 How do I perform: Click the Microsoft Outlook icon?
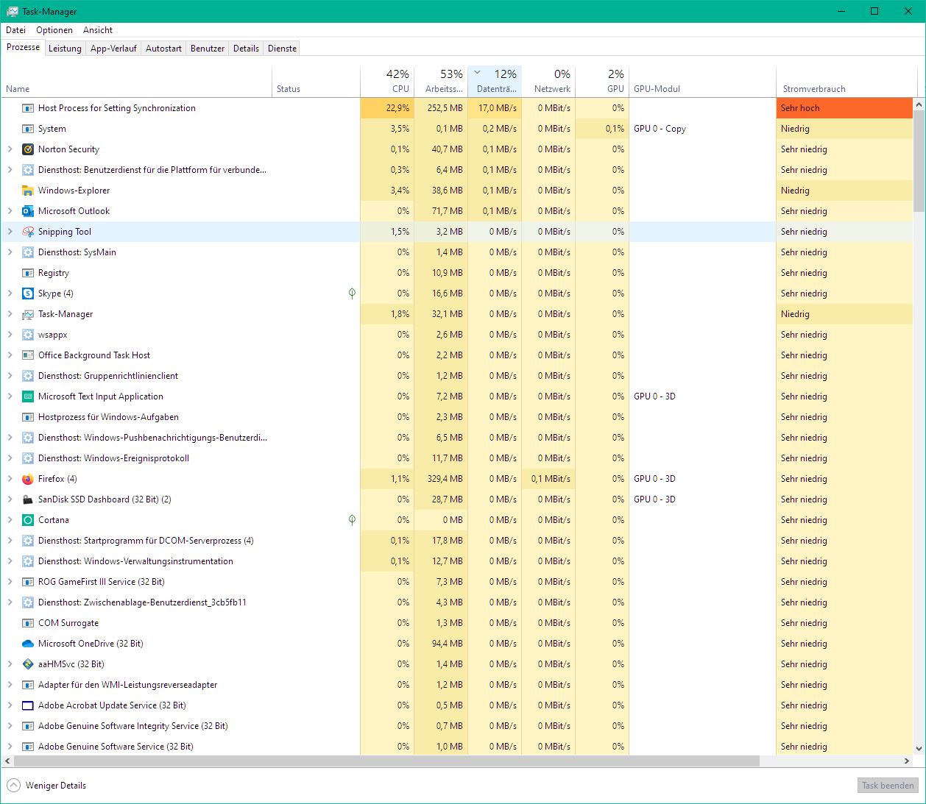point(28,211)
